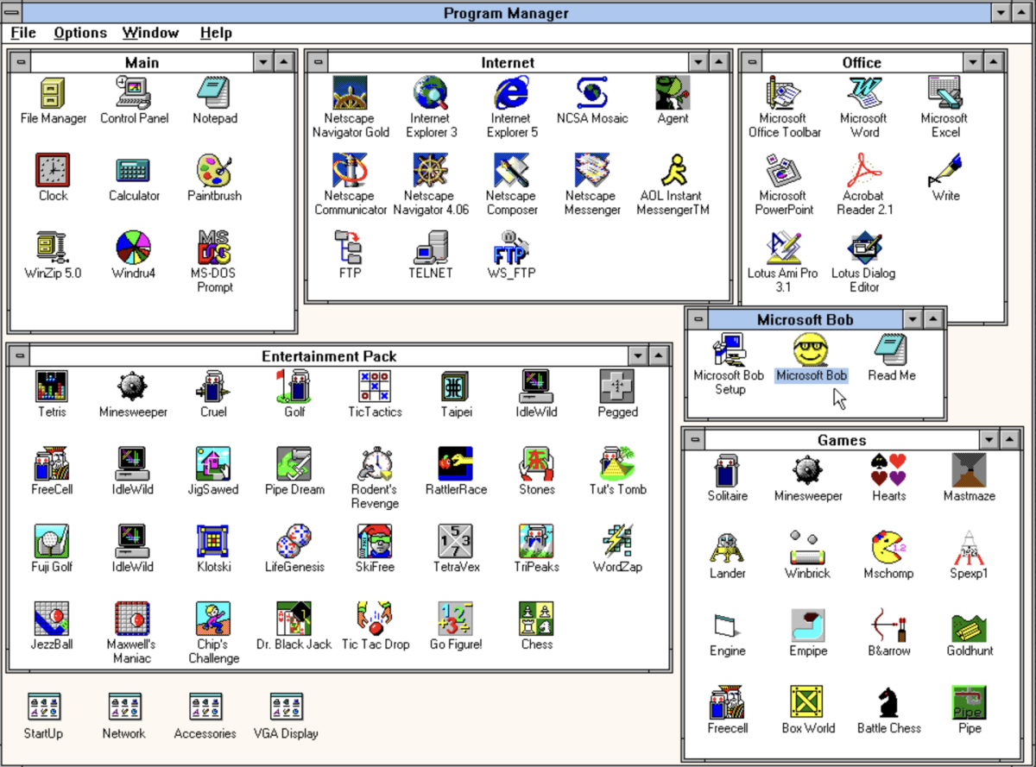1036x767 pixels.
Task: Select the Microsoft Bob smiley icon
Action: (x=812, y=350)
